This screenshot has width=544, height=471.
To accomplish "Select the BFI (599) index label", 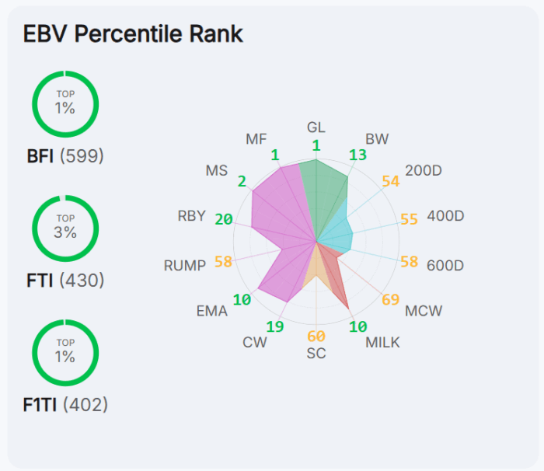I will pos(65,156).
